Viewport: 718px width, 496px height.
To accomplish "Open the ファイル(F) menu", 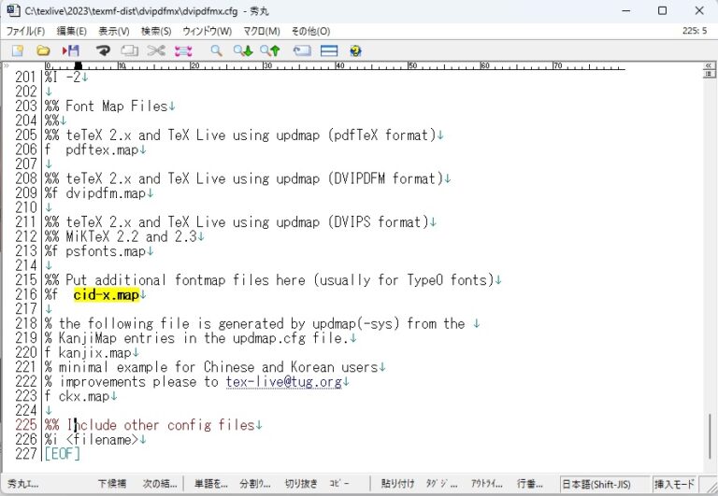I will point(26,31).
